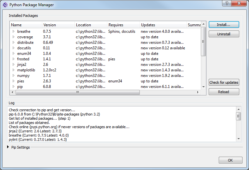Click the Log scrollbar thumb
This screenshot has height=170, width=249.
click(239, 116)
